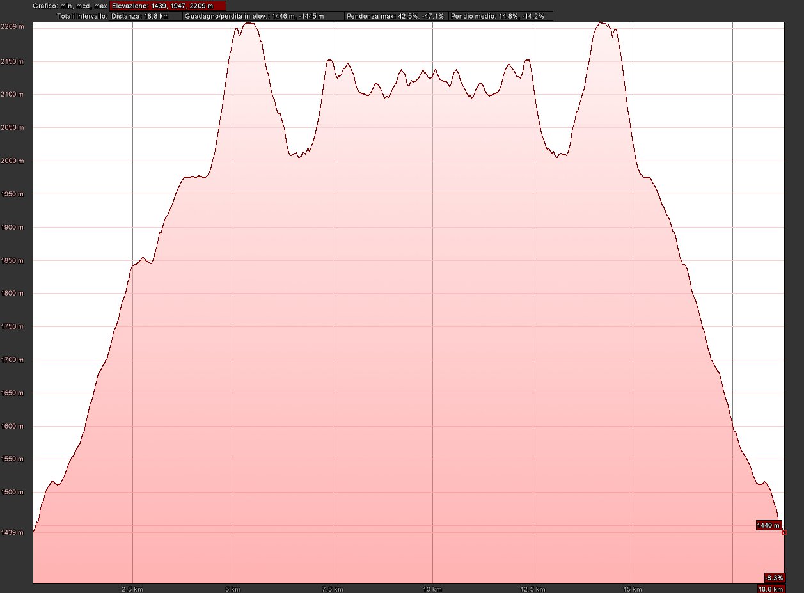
Task: Click the 1440 m elevation readout tag
Action: 768,525
